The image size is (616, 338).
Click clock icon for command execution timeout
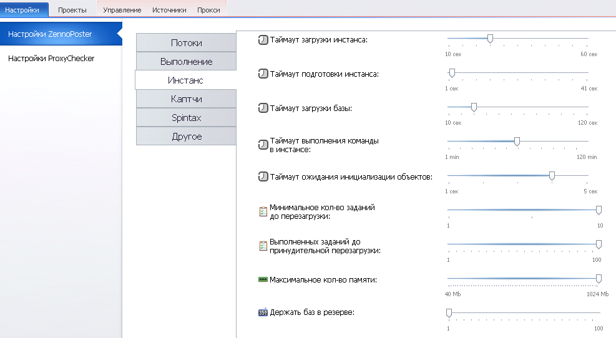click(263, 145)
